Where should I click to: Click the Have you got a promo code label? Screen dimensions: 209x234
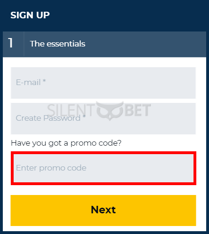click(x=66, y=143)
